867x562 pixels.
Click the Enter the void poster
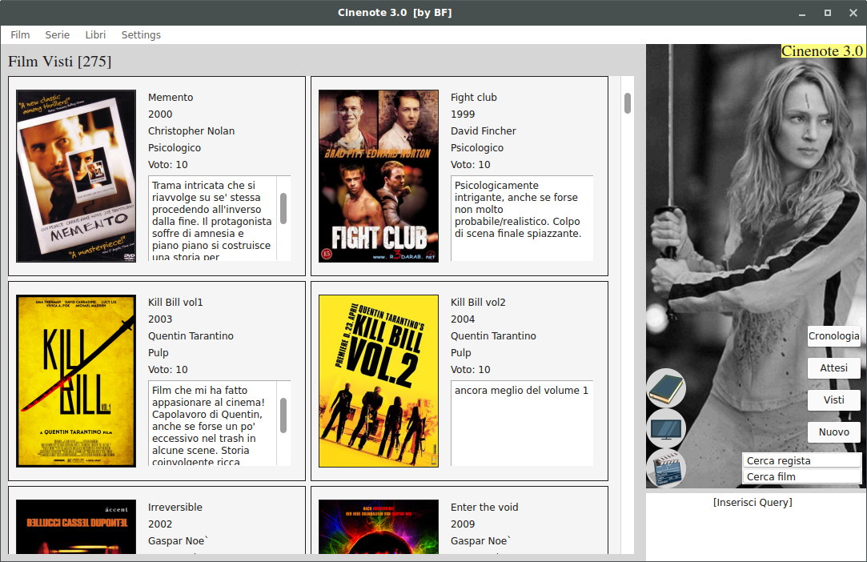379,527
